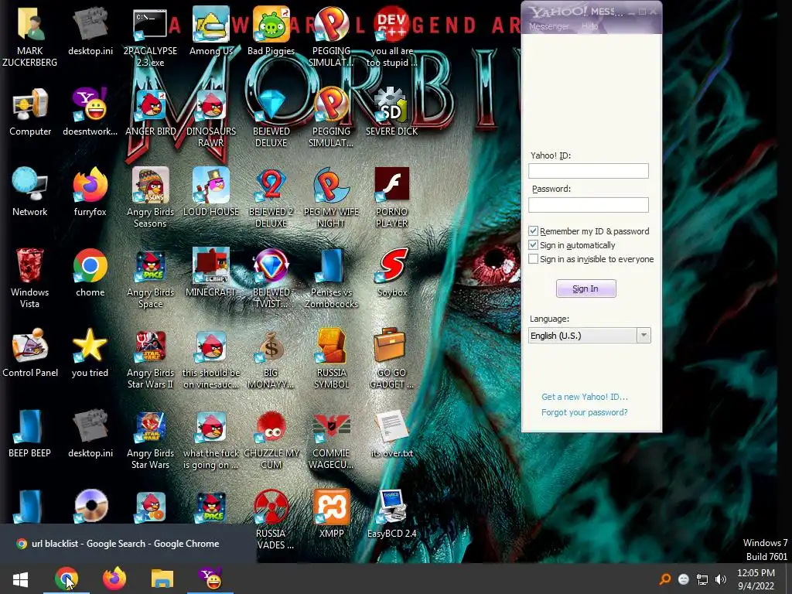The height and width of the screenshot is (594, 792).
Task: Switch to Chrome in the taskbar
Action: (x=67, y=579)
